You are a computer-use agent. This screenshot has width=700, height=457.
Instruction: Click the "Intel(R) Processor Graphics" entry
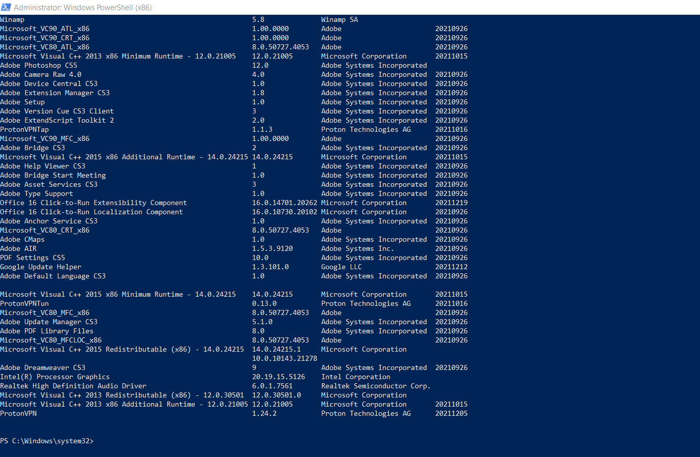point(55,377)
